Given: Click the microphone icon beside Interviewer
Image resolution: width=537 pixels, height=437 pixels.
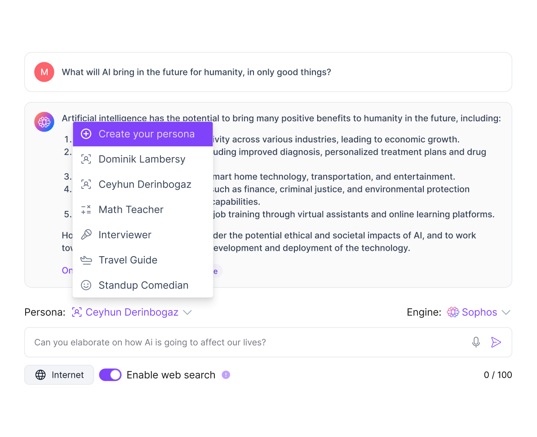Looking at the screenshot, I should (x=86, y=235).
